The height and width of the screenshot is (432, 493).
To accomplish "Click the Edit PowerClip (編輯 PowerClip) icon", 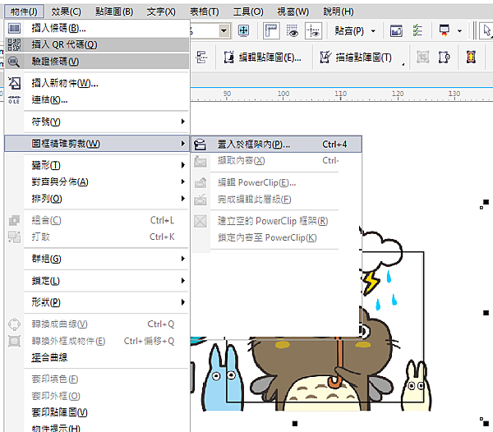I will point(200,182).
